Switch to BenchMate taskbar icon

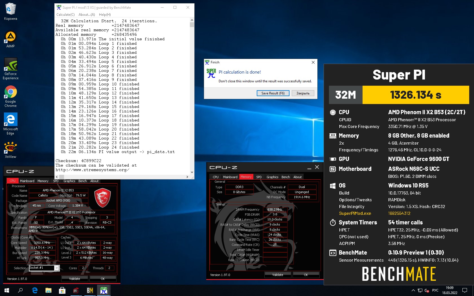coord(90,290)
